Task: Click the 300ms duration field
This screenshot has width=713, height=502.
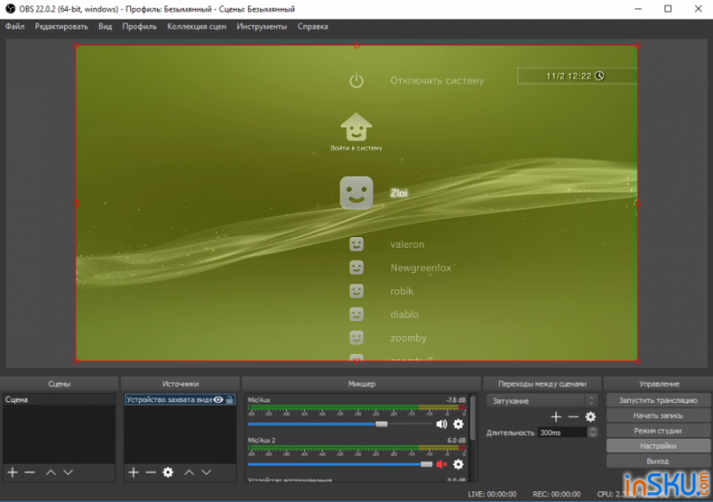Action: (x=562, y=432)
